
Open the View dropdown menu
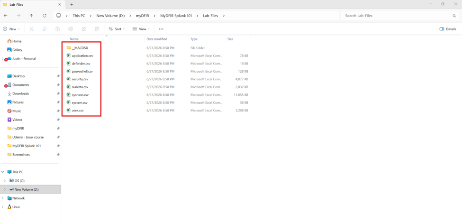coord(141,29)
